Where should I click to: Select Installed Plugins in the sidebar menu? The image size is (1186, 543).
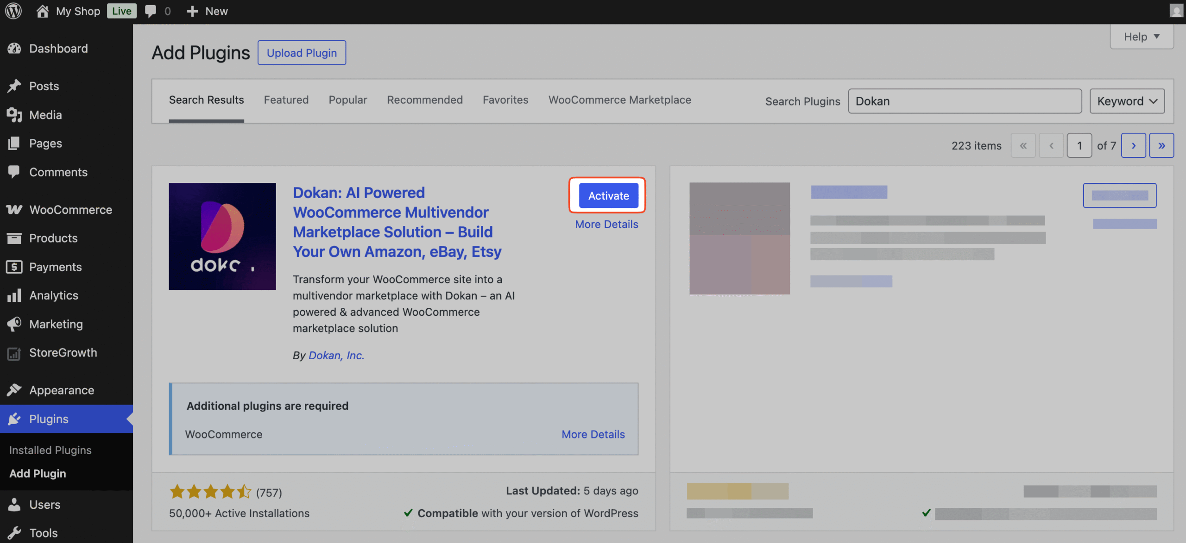(50, 449)
